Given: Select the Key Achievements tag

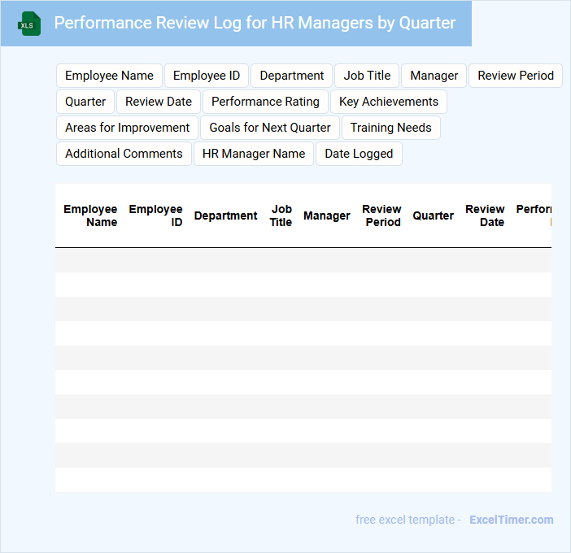Looking at the screenshot, I should pos(388,102).
